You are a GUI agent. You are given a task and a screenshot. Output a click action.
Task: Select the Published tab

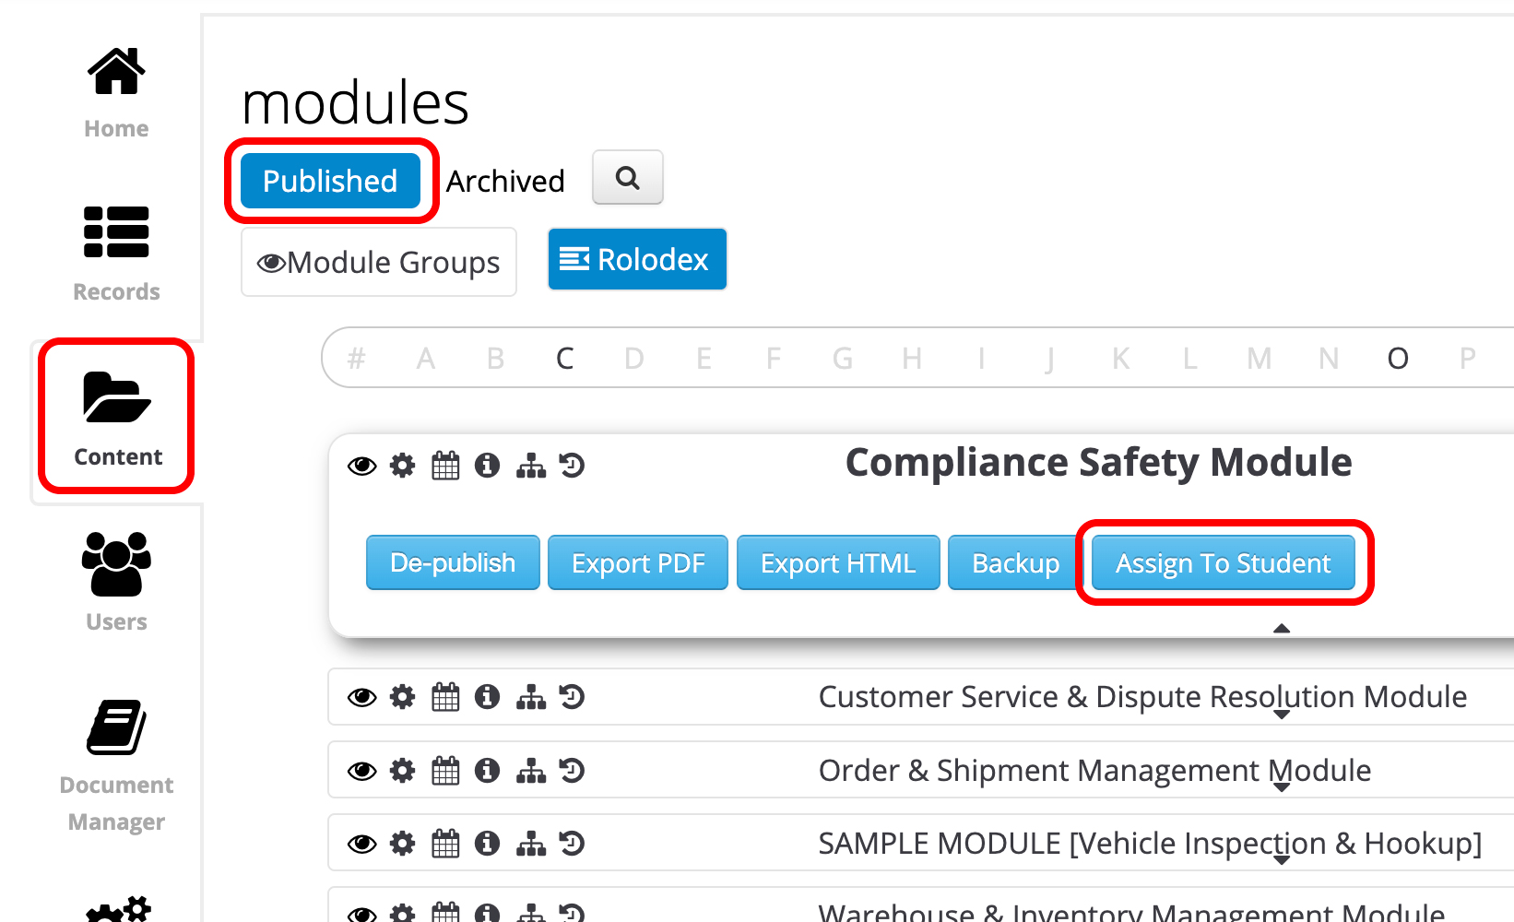[x=330, y=181]
